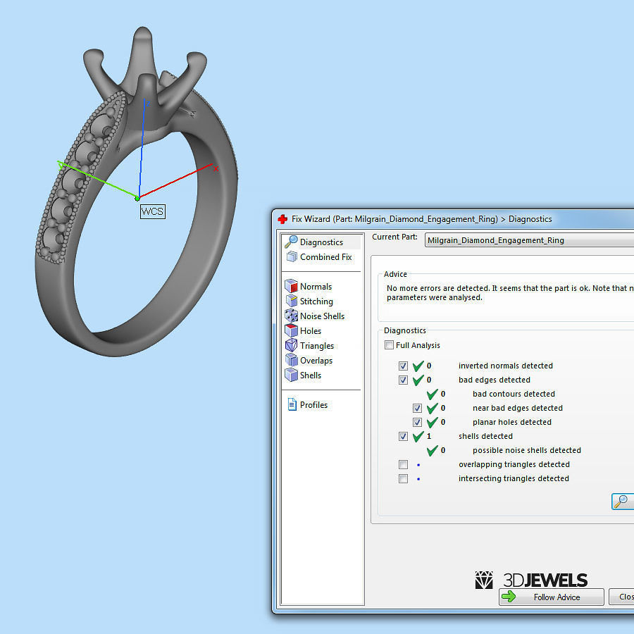The image size is (634, 634).
Task: Enable the Full Analysis checkbox
Action: point(389,345)
